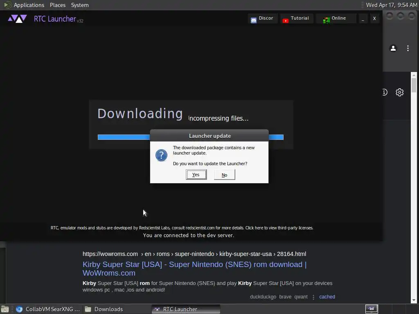The width and height of the screenshot is (419, 314).
Task: Decline launcher update with No button
Action: pyautogui.click(x=225, y=175)
